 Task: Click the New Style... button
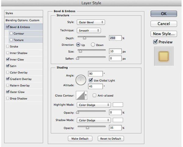164,34
